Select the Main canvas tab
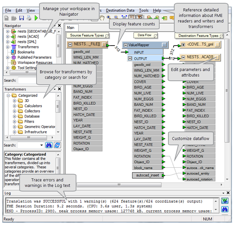This screenshot has height=225, width=234. tap(71, 28)
